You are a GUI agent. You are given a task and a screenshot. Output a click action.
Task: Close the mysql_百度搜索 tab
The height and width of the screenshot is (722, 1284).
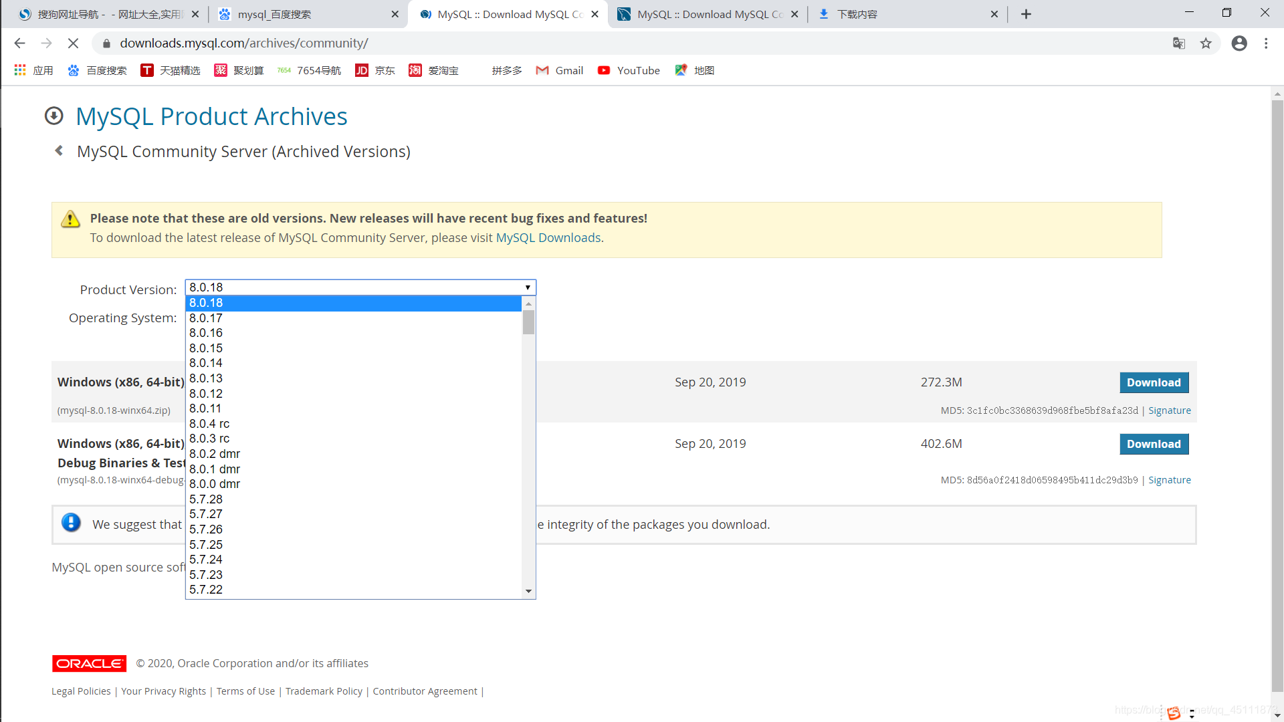[x=395, y=14]
